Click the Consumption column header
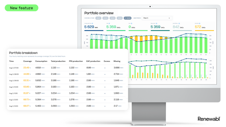The image size is (226, 127). (x=41, y=61)
